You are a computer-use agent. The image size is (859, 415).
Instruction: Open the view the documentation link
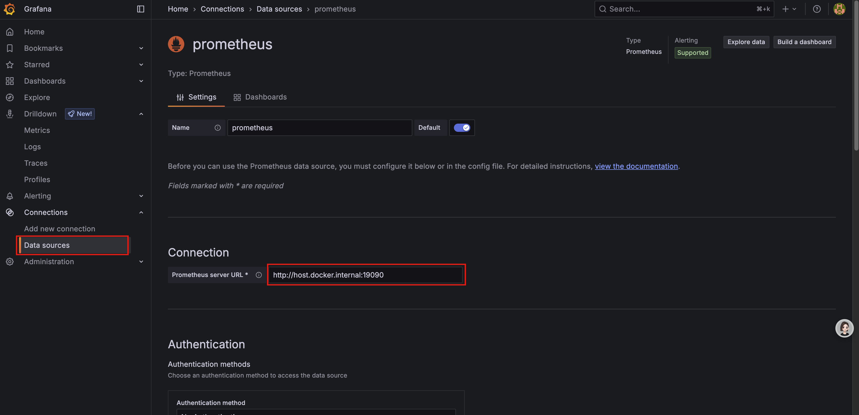(636, 166)
